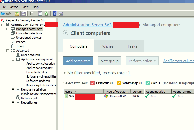
Task: Click the Windows logo icon in the computer row
Action: click(x=106, y=96)
